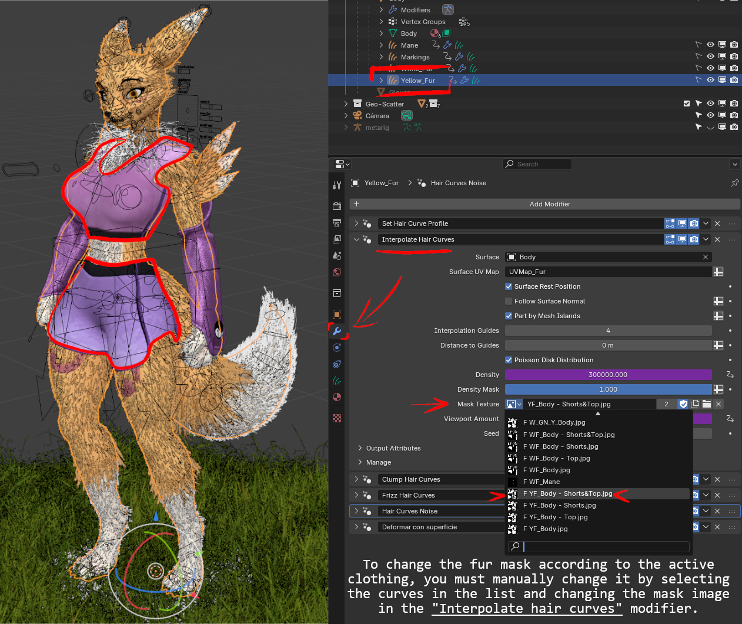The height and width of the screenshot is (624, 742).
Task: Select 'F WF_Mane' from image list
Action: (x=599, y=482)
